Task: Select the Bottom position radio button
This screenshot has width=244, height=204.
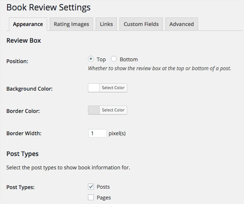Action: [114, 59]
